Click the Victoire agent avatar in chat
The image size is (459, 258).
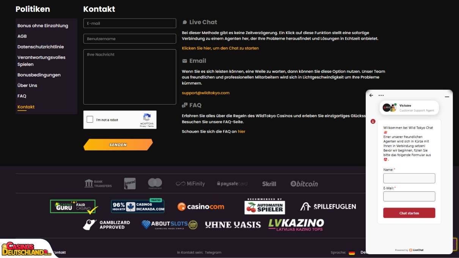(389, 108)
